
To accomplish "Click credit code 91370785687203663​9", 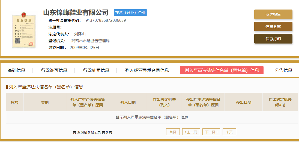I will click(x=106, y=20).
